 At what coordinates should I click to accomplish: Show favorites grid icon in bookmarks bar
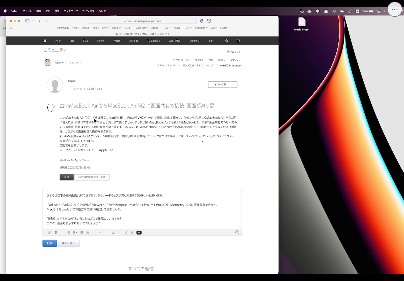point(10,28)
